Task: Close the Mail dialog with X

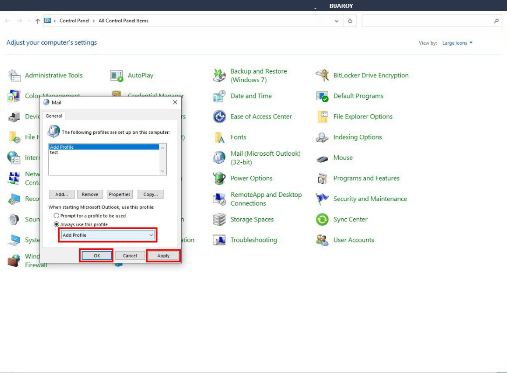Action: coord(175,102)
